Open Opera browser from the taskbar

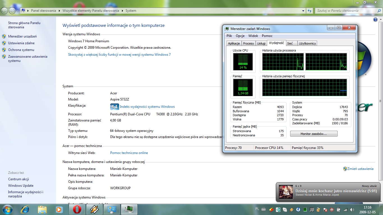tap(77, 209)
